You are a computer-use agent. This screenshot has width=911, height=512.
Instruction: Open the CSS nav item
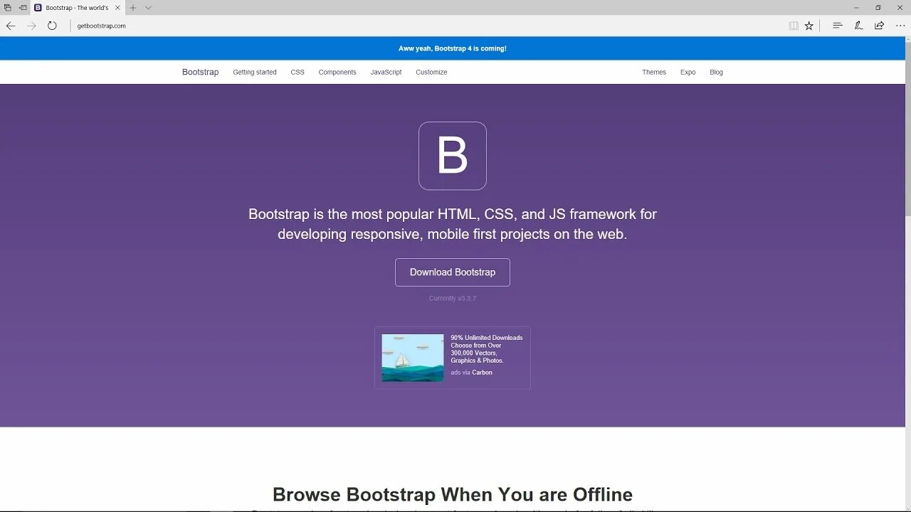coord(297,72)
